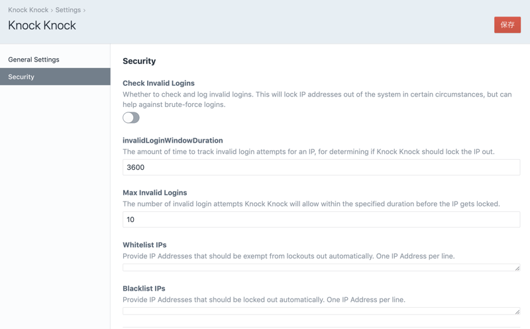530x329 pixels.
Task: Click into the Whitelist IPs text area
Action: [318, 268]
